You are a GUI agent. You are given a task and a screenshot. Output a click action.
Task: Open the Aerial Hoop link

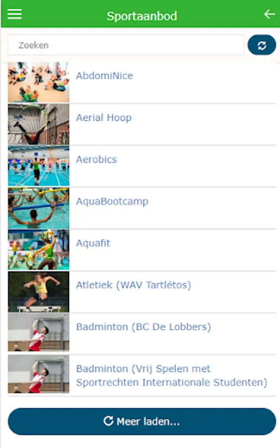[x=104, y=117]
